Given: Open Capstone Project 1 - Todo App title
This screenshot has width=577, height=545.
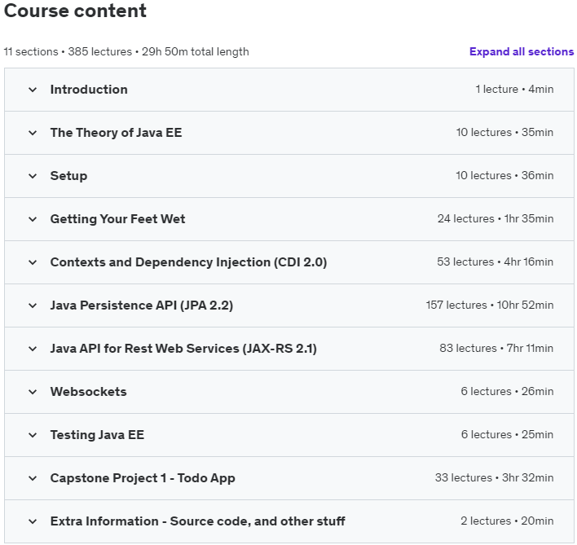Looking at the screenshot, I should point(143,478).
